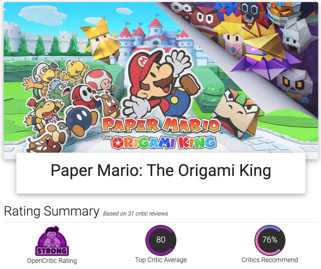Click the golden origami Olivia figure
This screenshot has width=321, height=269.
pos(100,40)
